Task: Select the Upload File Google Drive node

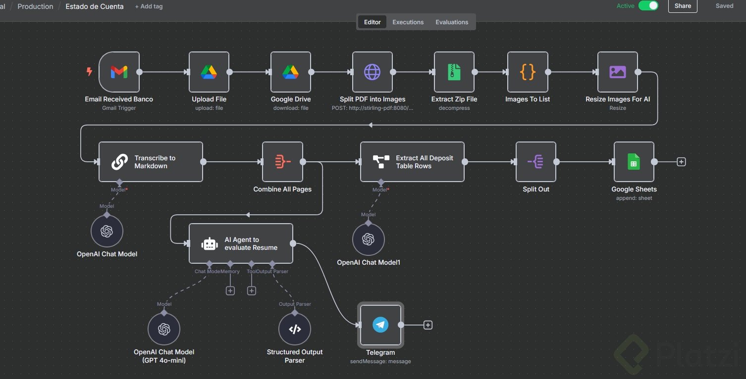Action: 209,72
